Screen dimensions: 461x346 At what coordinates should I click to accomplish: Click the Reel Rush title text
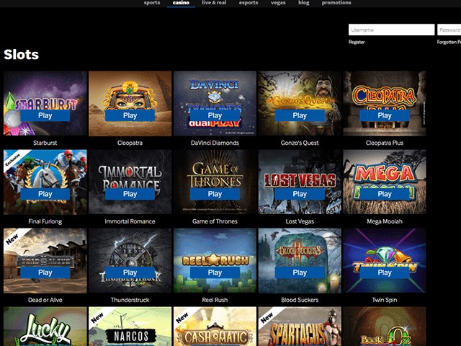pyautogui.click(x=215, y=300)
